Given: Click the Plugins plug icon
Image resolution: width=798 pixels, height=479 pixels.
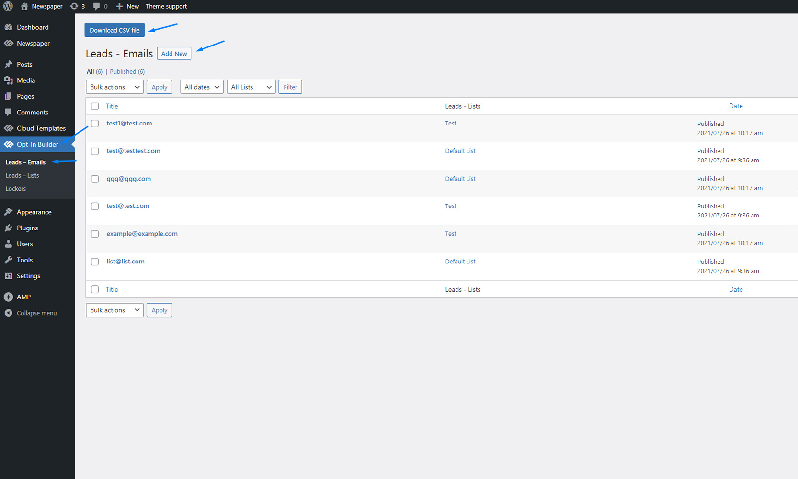Looking at the screenshot, I should click(9, 228).
